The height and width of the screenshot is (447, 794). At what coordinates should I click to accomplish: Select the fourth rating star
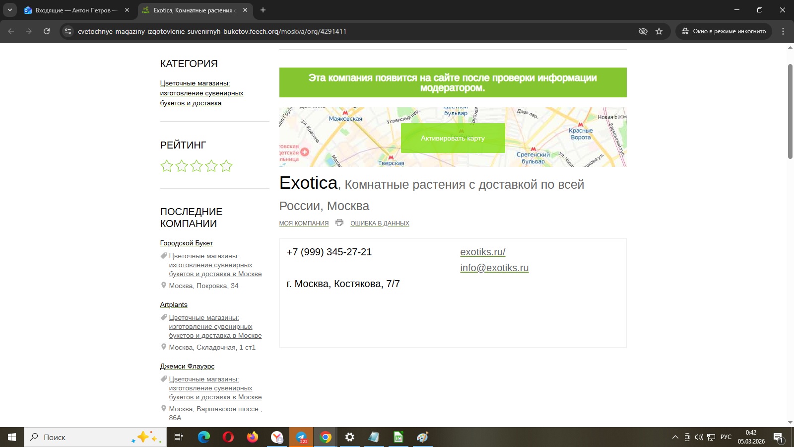tap(211, 166)
